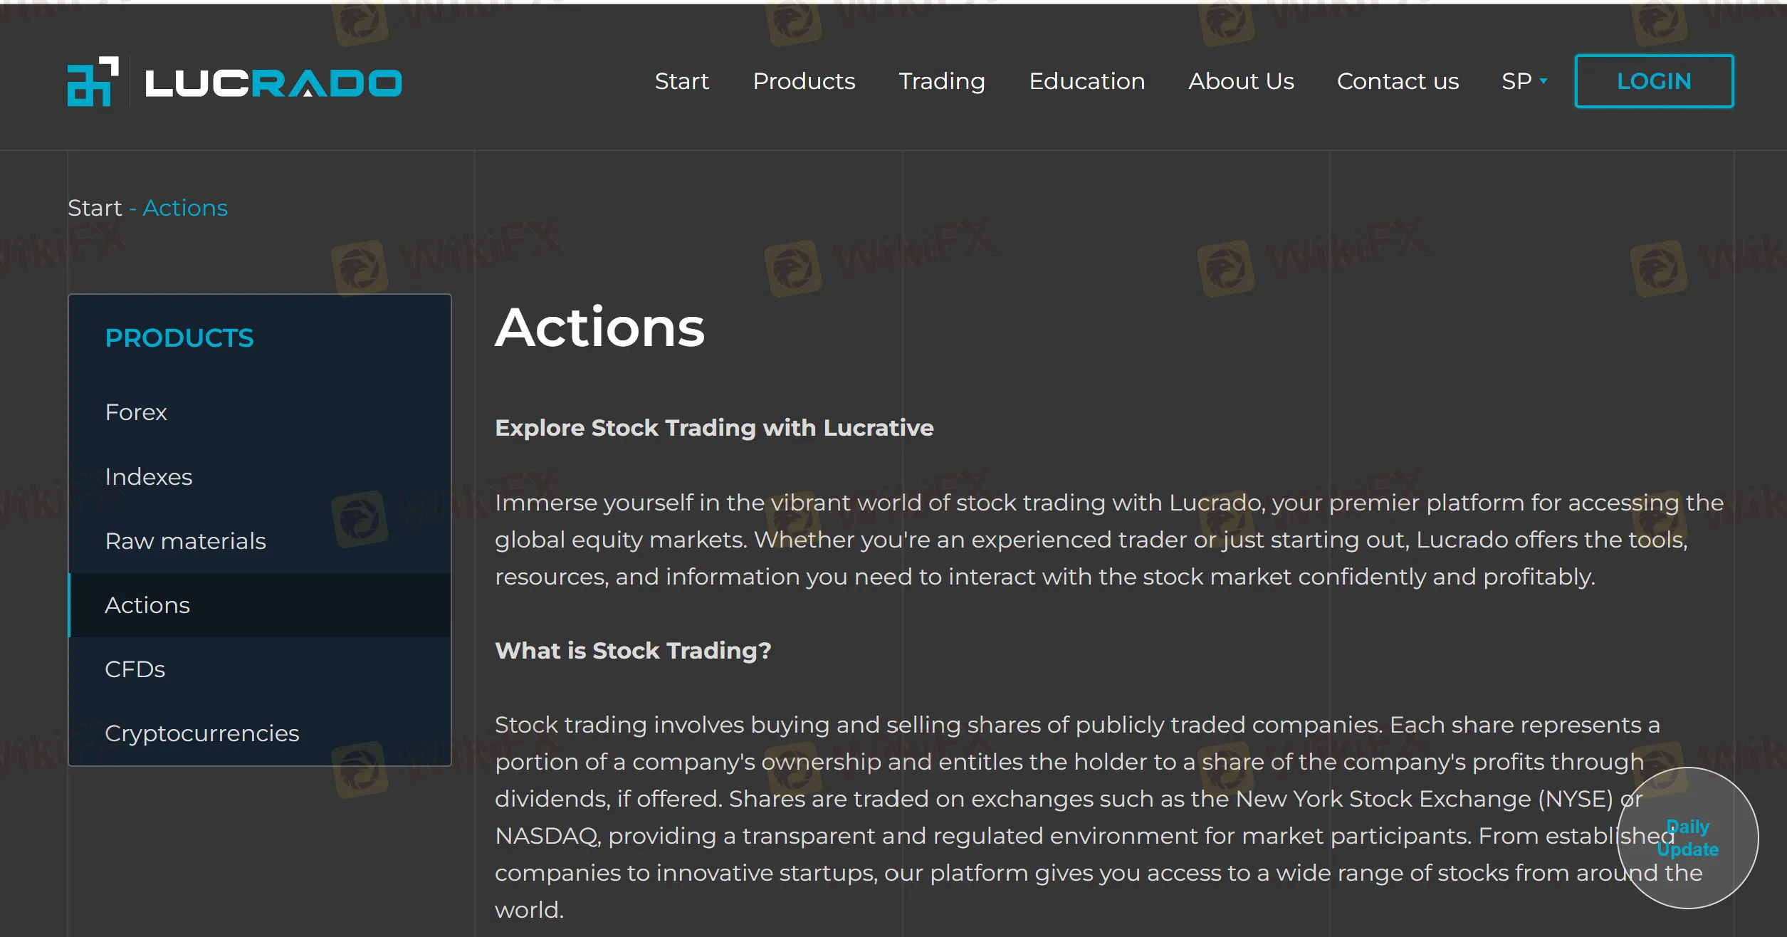The height and width of the screenshot is (937, 1787).
Task: Open the Contact us page
Action: tap(1398, 81)
